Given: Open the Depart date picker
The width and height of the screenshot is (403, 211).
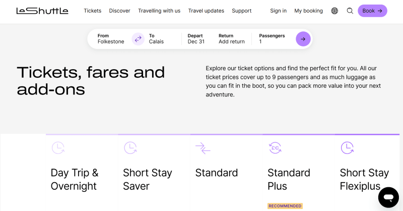Looking at the screenshot, I should (196, 39).
